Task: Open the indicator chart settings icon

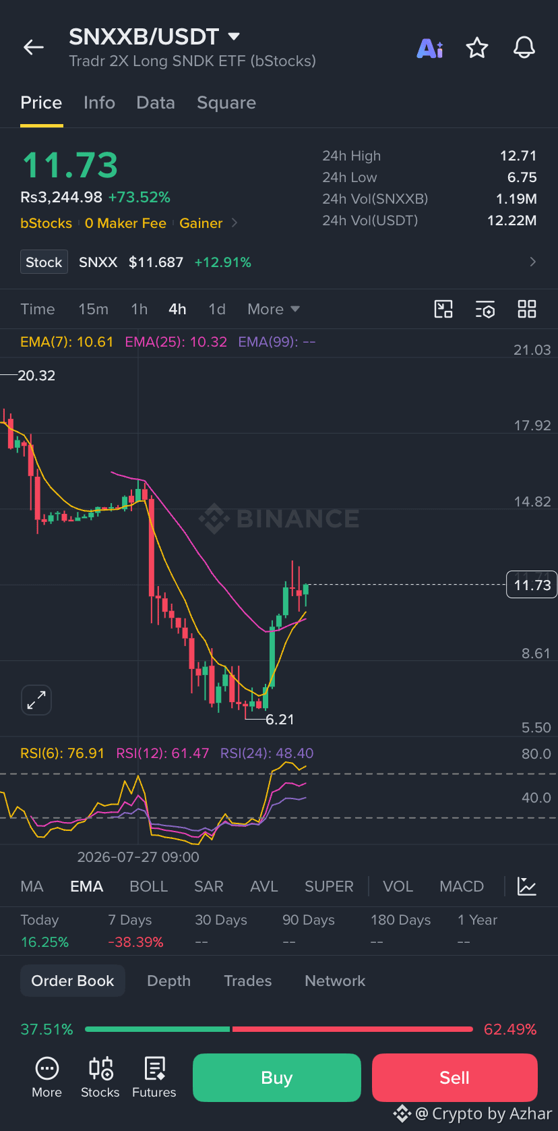Action: (527, 886)
